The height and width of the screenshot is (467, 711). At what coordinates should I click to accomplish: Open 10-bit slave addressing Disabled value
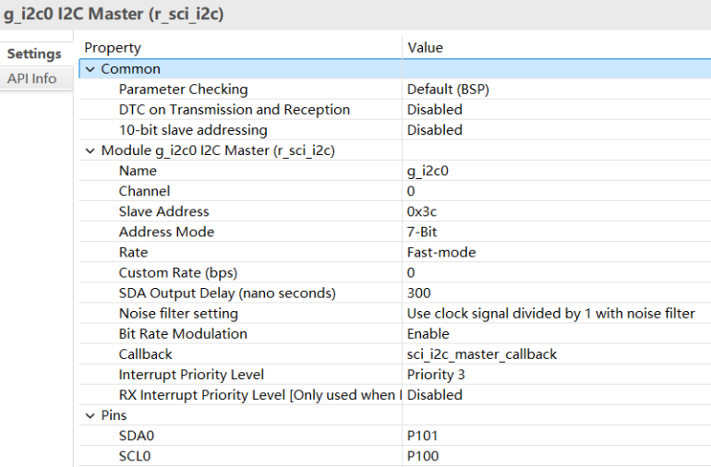[x=434, y=130]
